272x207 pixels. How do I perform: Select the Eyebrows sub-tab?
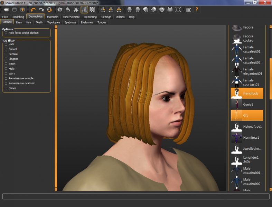(71, 22)
